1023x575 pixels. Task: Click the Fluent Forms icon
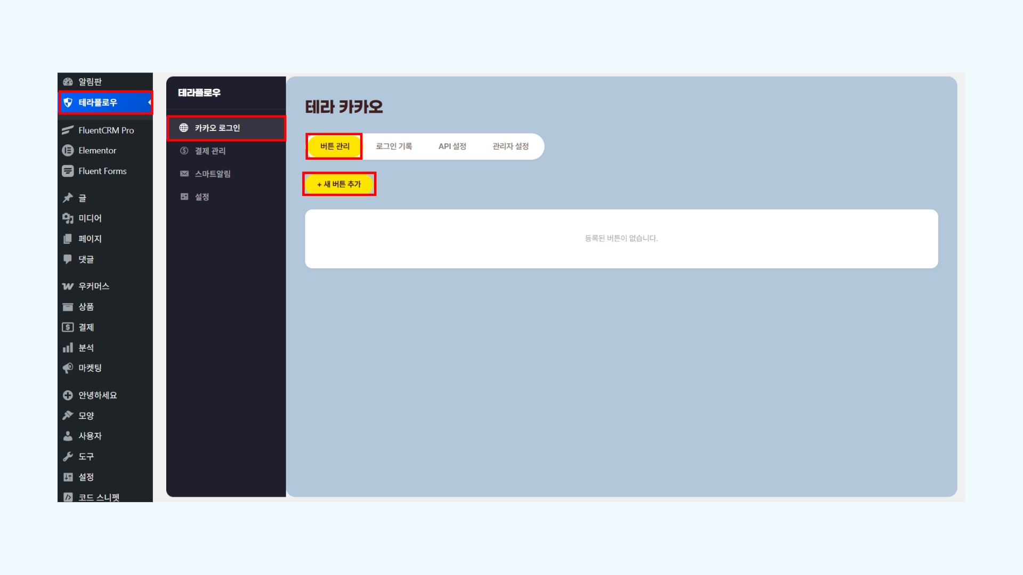(68, 171)
